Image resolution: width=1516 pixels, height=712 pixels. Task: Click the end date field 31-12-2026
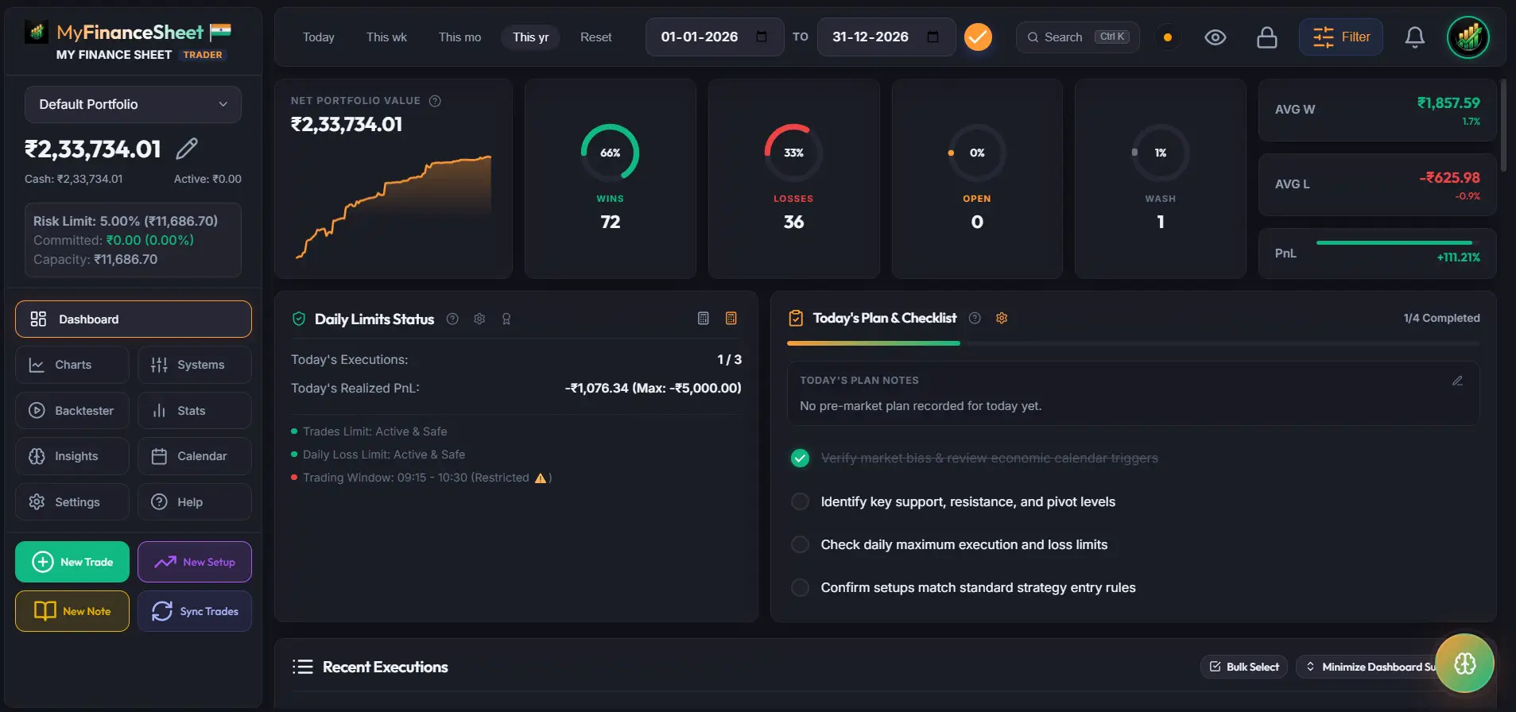(x=886, y=37)
